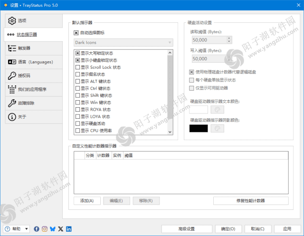304x236 pixels.
Task: Enable 显示 ALT 键状态
Action: click(x=77, y=81)
